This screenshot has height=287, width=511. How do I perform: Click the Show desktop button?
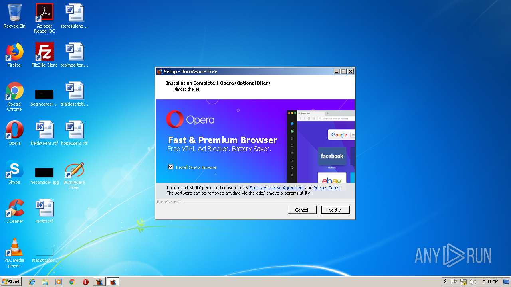pyautogui.click(x=507, y=282)
